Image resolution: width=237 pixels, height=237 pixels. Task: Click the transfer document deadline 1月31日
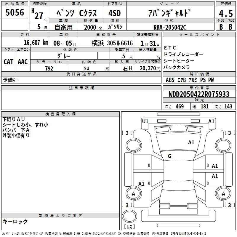[150, 44]
